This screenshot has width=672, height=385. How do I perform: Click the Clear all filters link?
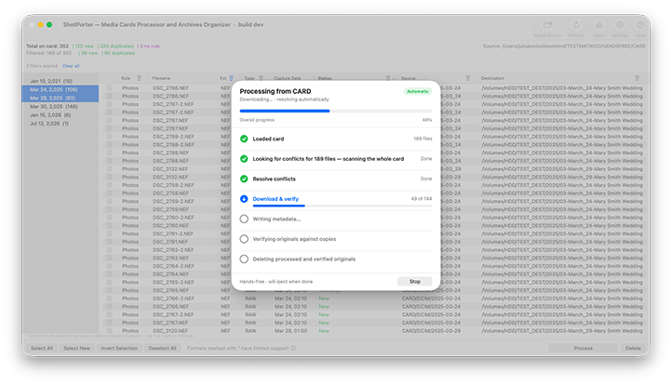[x=71, y=66]
